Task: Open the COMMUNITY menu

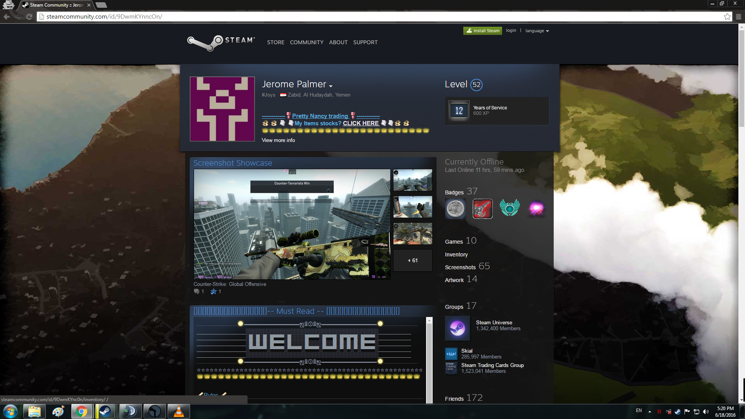Action: [307, 42]
